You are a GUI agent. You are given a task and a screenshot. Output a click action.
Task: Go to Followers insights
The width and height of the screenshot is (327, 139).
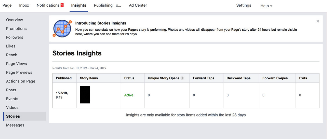click(14, 37)
